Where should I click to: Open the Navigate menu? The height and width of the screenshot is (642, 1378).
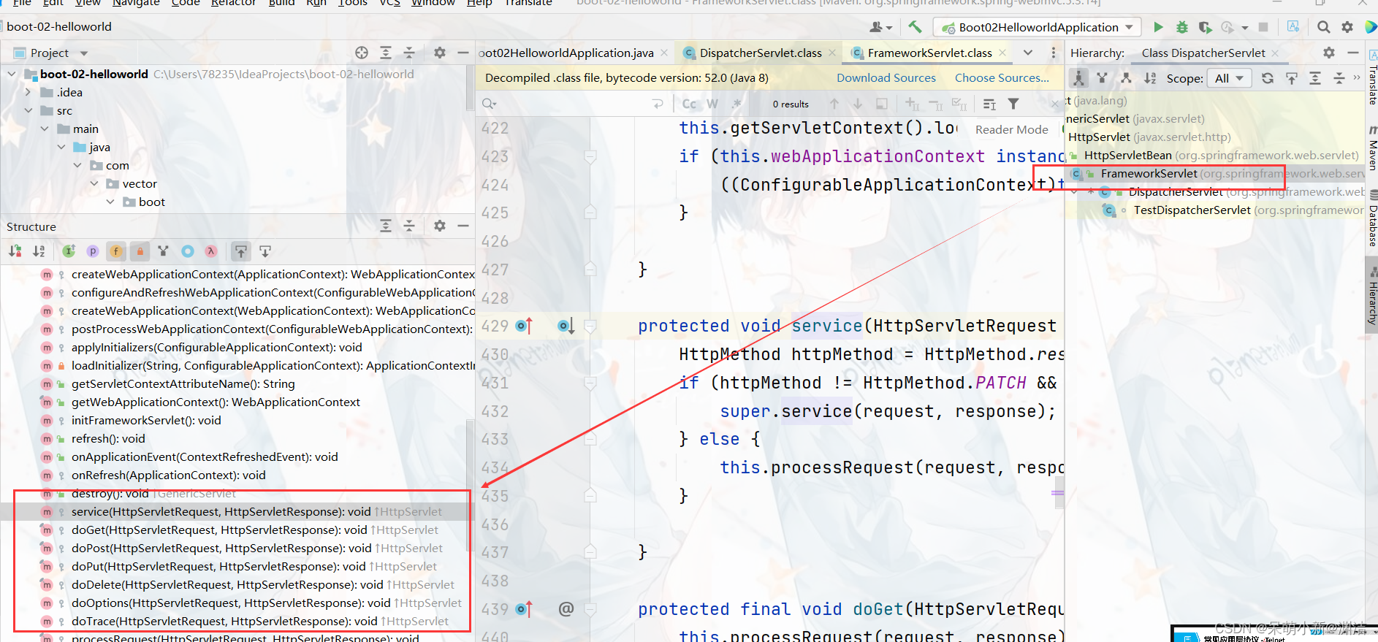coord(136,3)
